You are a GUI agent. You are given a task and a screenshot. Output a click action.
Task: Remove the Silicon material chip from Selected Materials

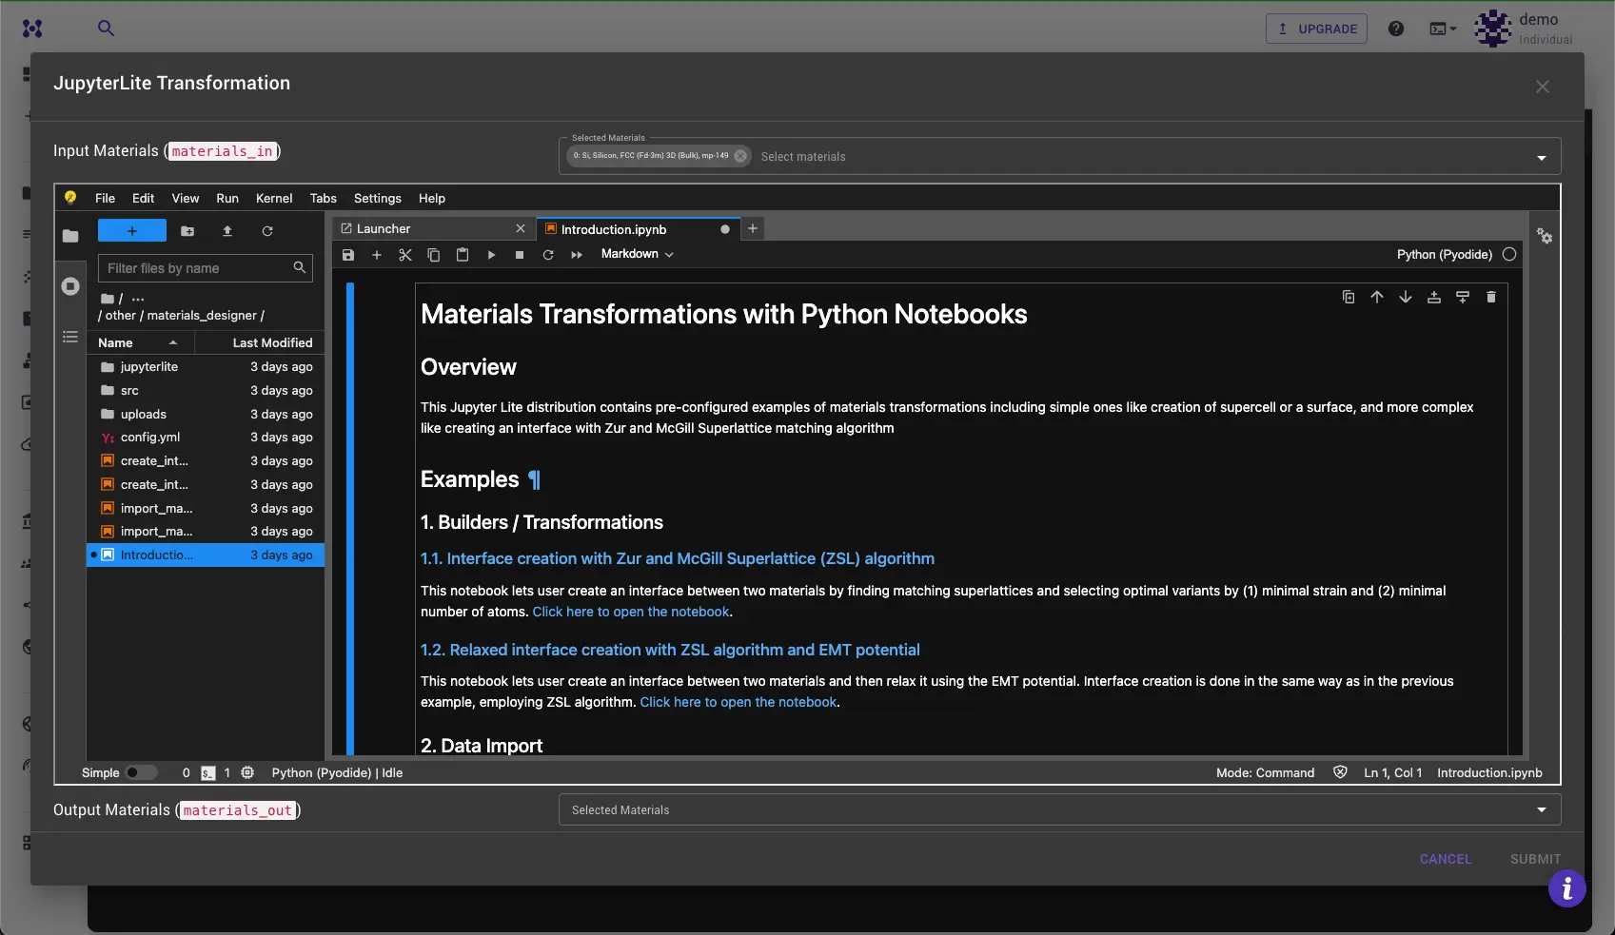[740, 156]
